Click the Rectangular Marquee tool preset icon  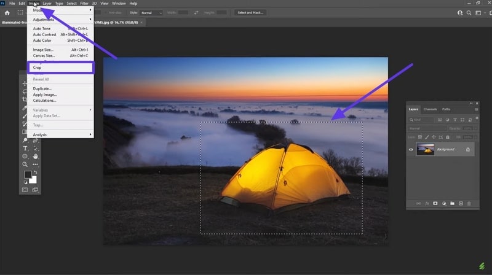point(20,12)
